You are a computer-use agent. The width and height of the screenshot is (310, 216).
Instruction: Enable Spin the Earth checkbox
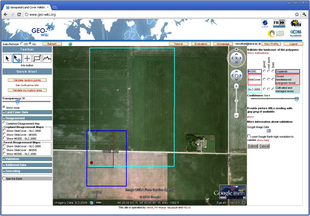coord(4,178)
